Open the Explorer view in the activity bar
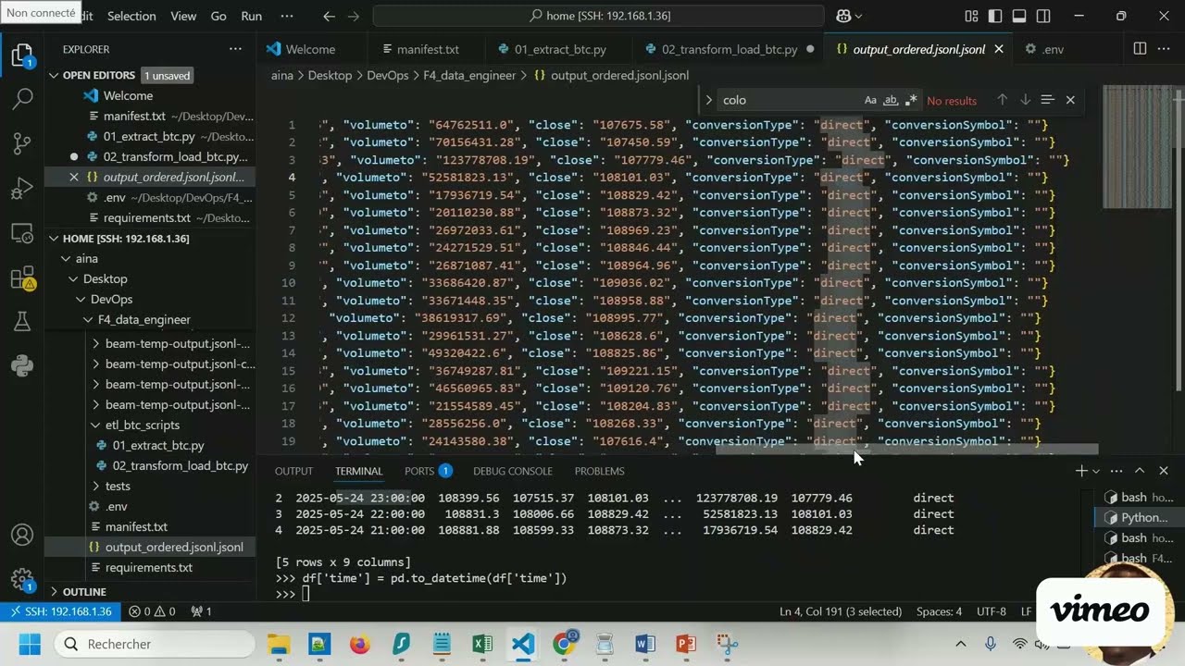 coord(22,55)
